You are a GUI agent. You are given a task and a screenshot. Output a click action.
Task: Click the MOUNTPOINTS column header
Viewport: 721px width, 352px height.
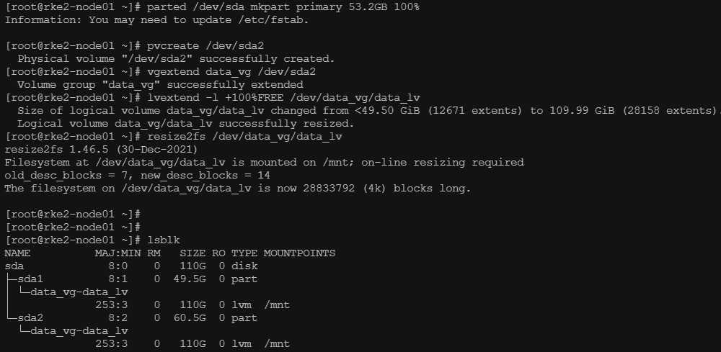[299, 253]
